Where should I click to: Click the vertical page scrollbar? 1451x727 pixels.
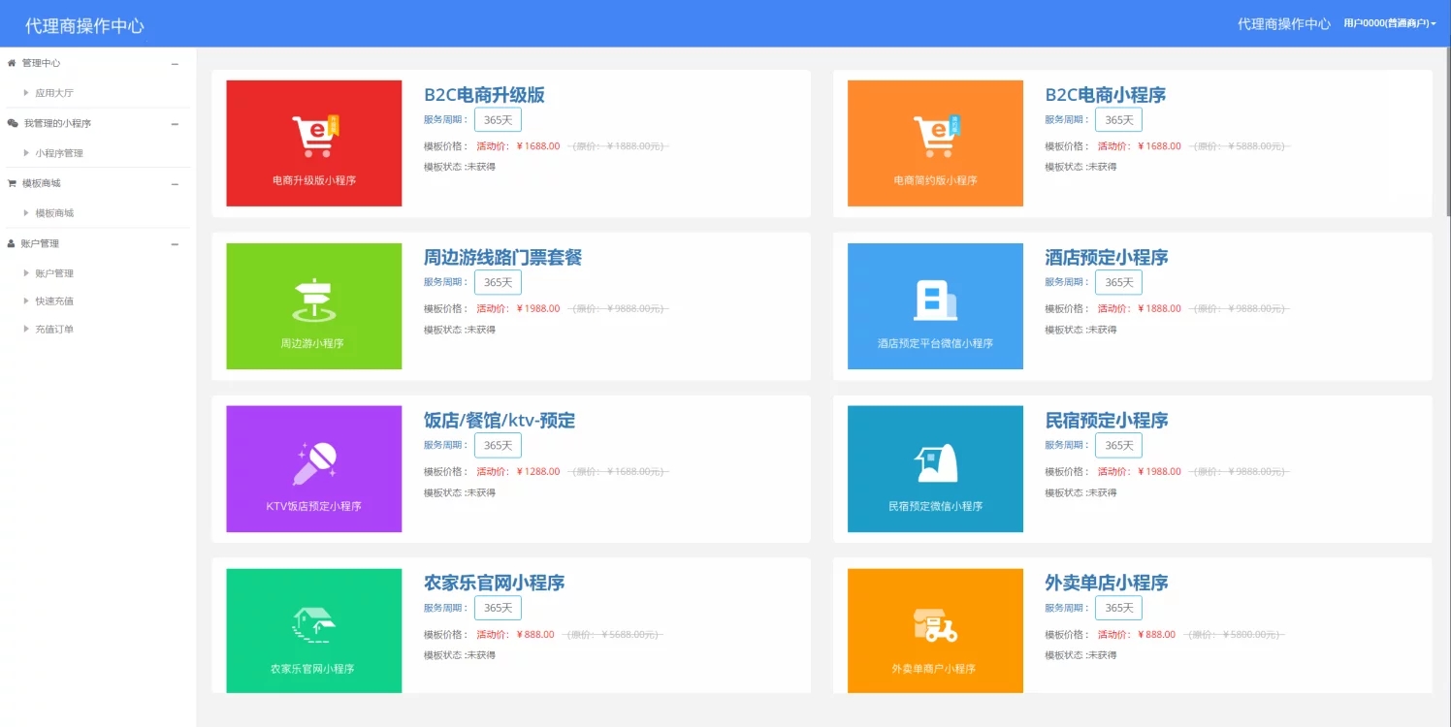coord(1447,116)
